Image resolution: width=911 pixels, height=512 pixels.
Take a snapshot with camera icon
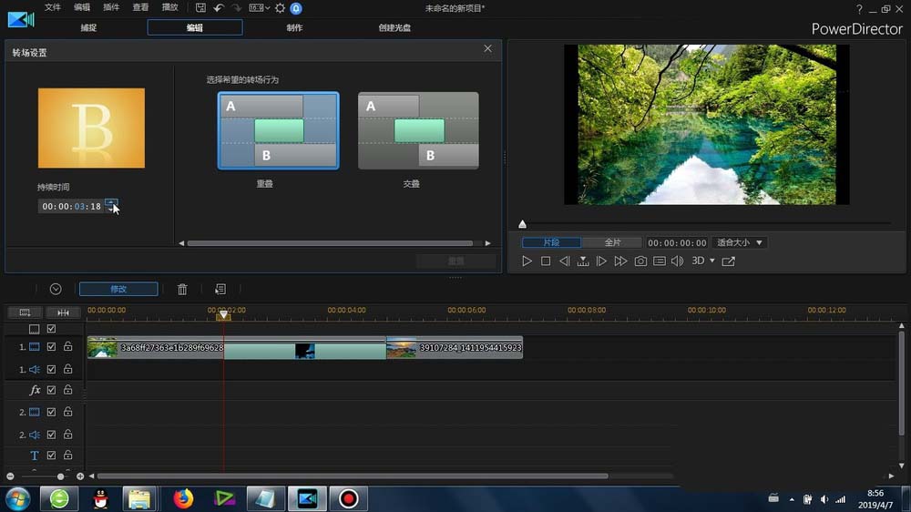coord(640,261)
